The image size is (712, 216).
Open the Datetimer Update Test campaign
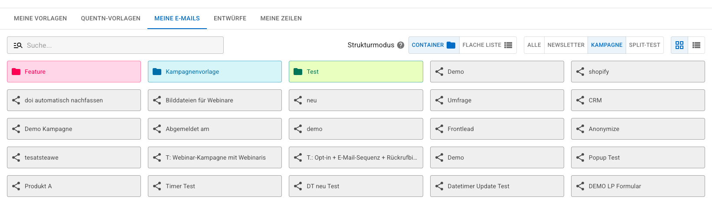click(x=497, y=186)
